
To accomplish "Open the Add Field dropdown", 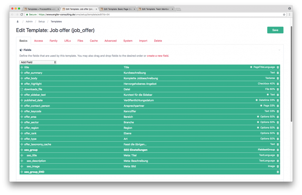I will tap(38, 62).
